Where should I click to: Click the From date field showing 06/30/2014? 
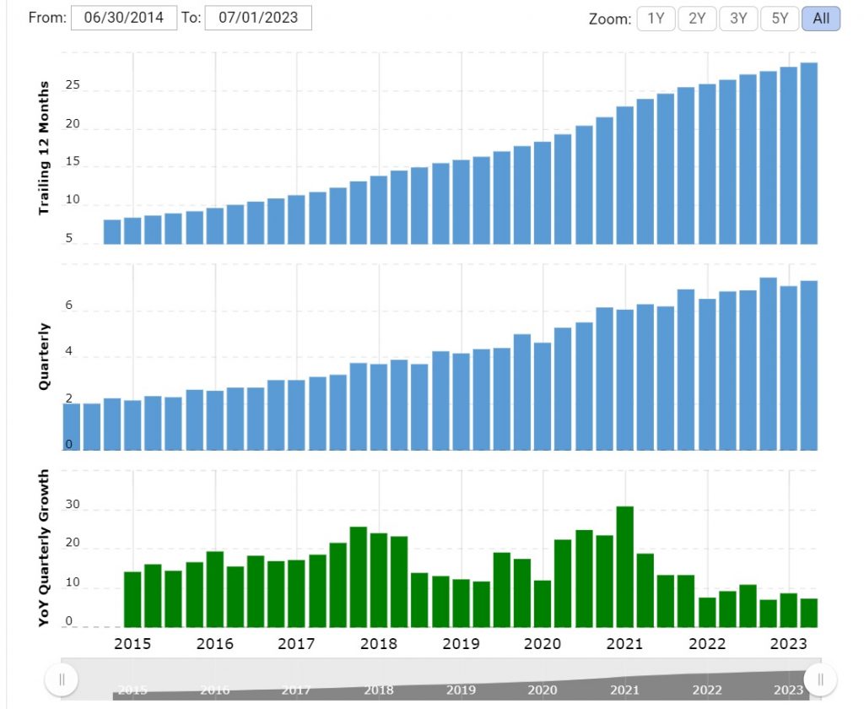pos(123,17)
